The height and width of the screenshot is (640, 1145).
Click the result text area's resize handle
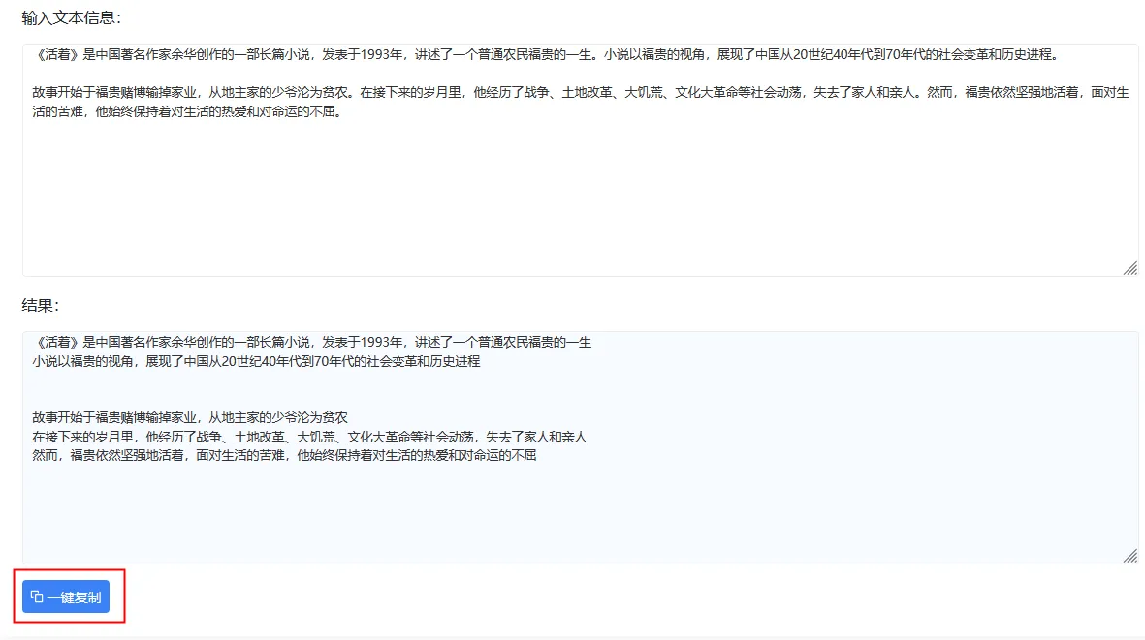pyautogui.click(x=1130, y=556)
